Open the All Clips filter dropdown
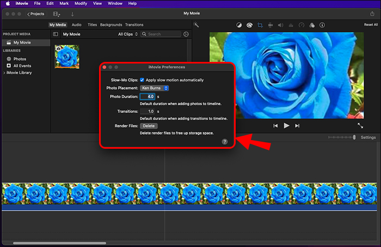Viewport: 381px width, 247px height. (128, 34)
